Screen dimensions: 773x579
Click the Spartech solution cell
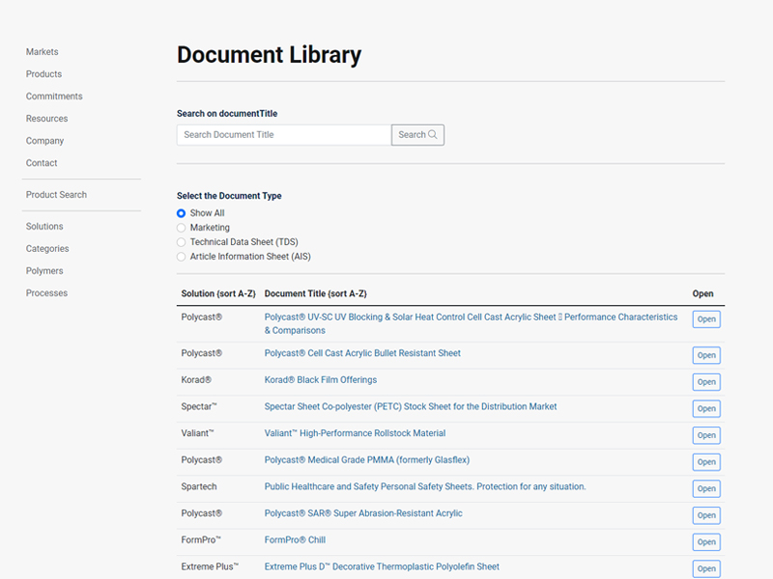pyautogui.click(x=199, y=486)
